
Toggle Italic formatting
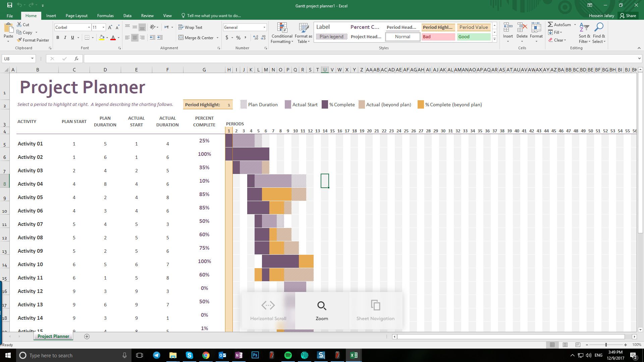click(x=65, y=38)
